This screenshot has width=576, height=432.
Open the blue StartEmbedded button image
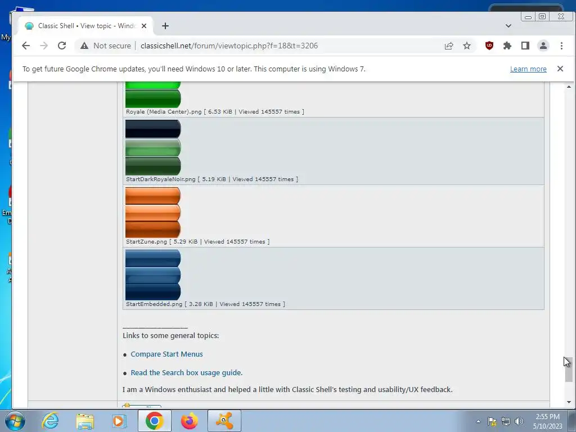coord(153,275)
